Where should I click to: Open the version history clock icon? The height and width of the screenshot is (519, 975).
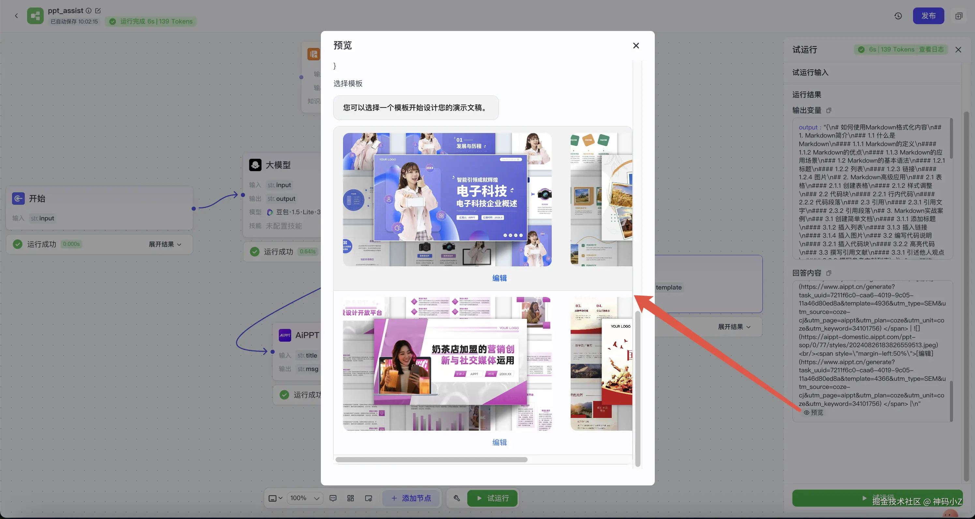pyautogui.click(x=898, y=16)
